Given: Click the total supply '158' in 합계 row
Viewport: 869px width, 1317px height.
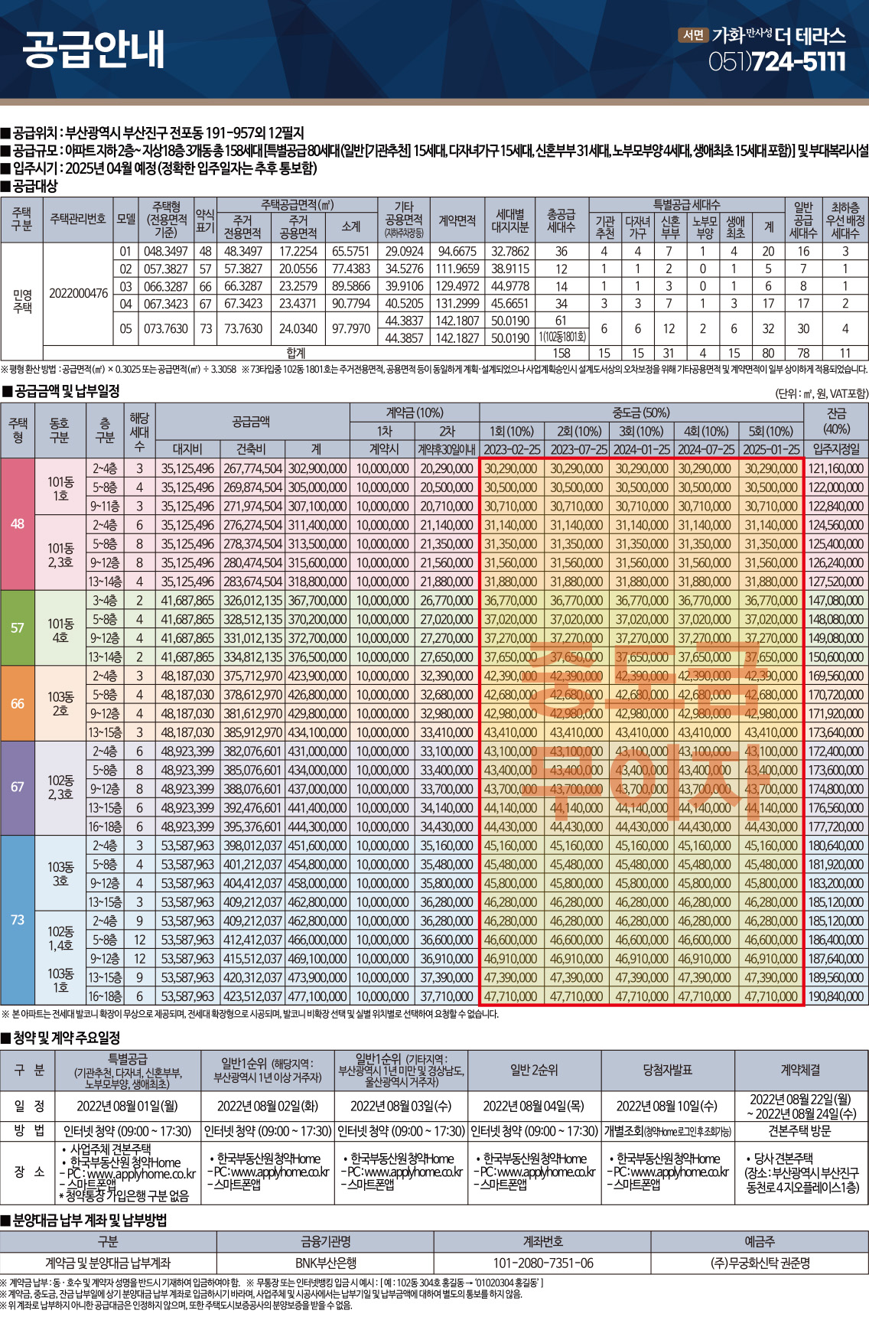Looking at the screenshot, I should pos(561,354).
